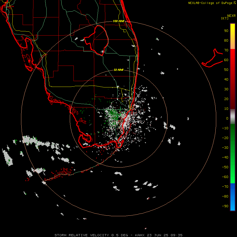Image resolution: width=237 pixels, height=237 pixels.
Task: Click the -20 value on the velocity scale
Action: click(225, 138)
